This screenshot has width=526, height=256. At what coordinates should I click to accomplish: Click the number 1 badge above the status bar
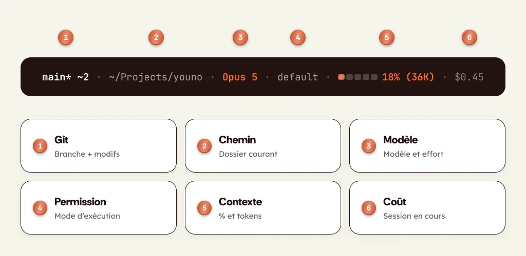pyautogui.click(x=66, y=37)
